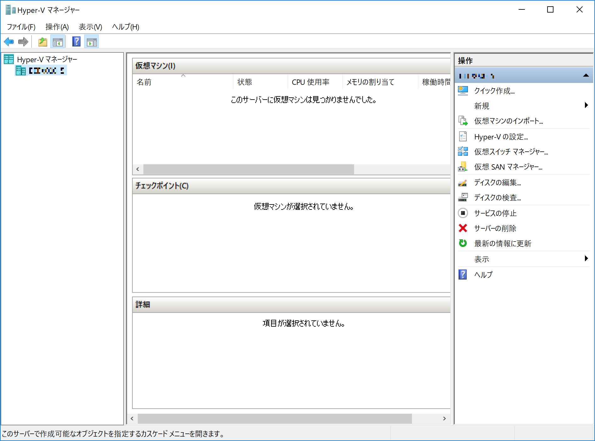Click 新規 action text
595x441 pixels.
coord(481,106)
